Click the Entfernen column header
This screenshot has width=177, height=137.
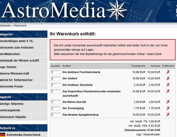(168, 66)
